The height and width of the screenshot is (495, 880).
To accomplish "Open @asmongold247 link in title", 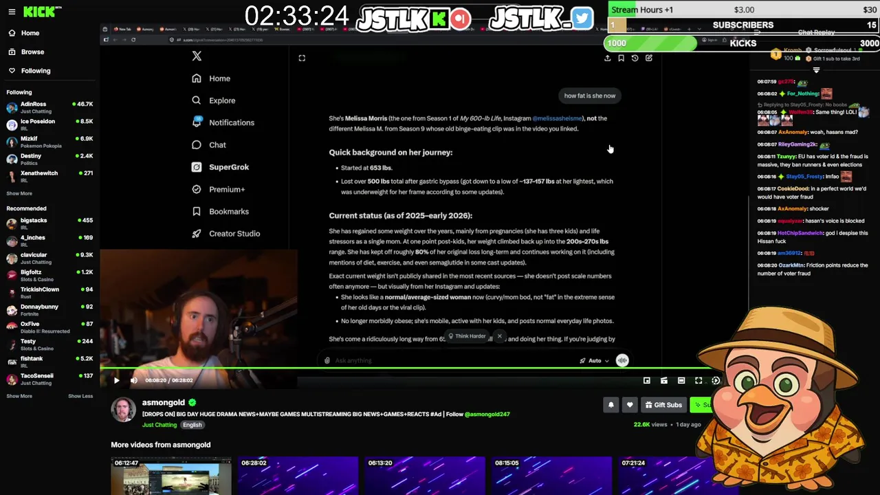I will 487,414.
